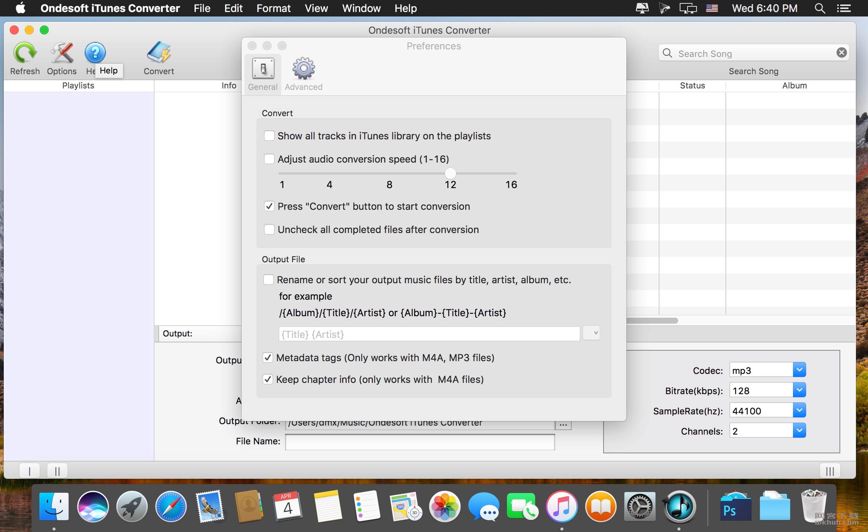
Task: Open the File menu
Action: (x=202, y=8)
